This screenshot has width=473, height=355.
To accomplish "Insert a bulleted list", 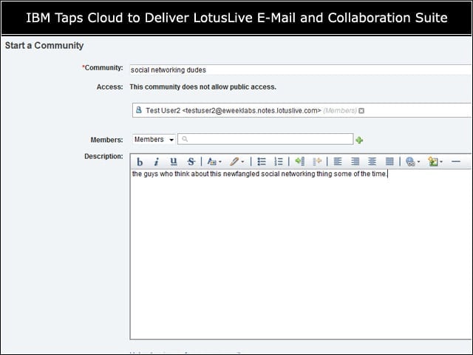I will [x=262, y=162].
